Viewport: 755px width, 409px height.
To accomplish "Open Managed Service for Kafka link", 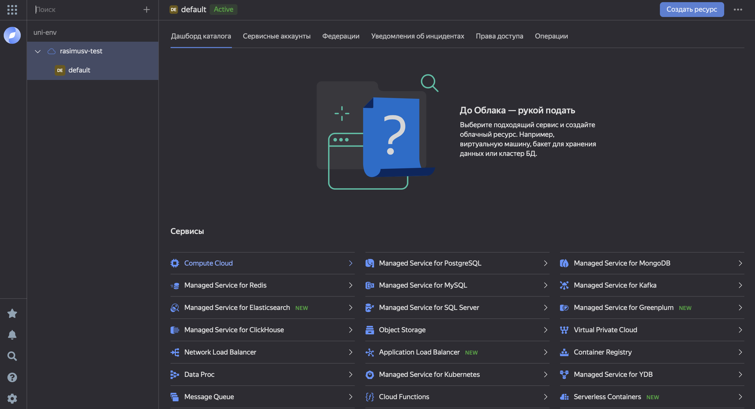I will tap(615, 285).
